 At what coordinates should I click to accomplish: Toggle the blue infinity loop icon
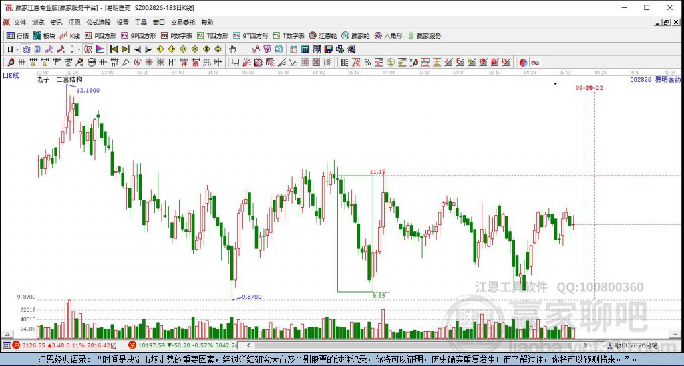[x=535, y=62]
